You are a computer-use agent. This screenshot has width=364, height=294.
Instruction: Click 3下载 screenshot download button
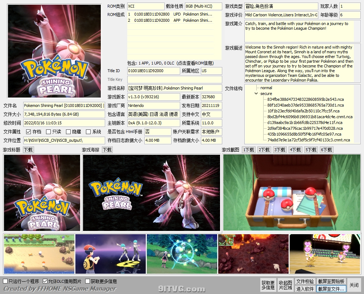coord(280,150)
